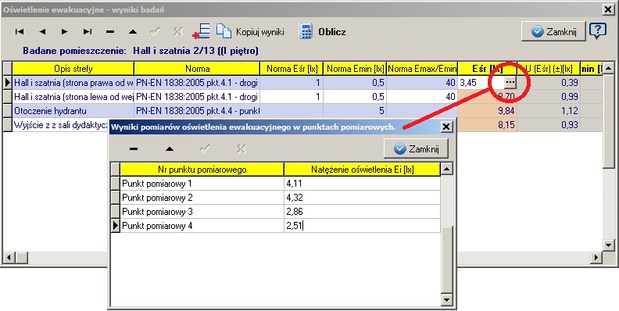Click post changes checkmark in main toolbar

(x=156, y=31)
